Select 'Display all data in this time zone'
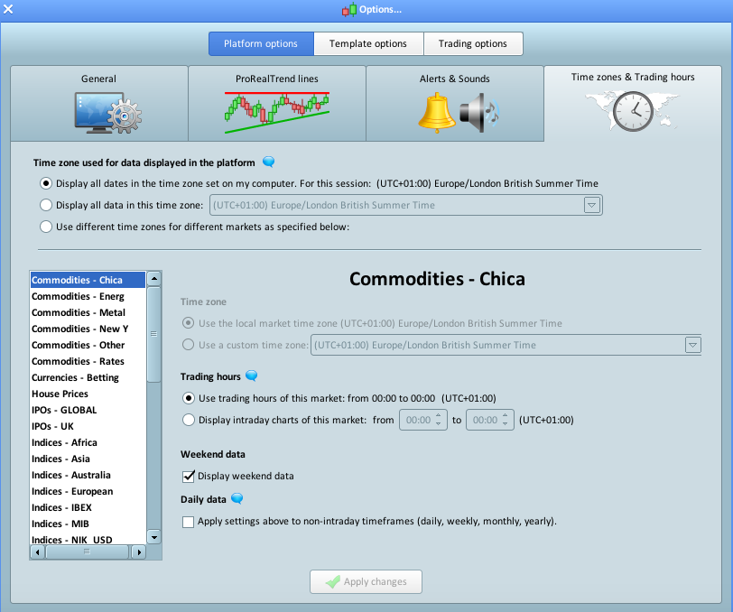 pos(46,205)
